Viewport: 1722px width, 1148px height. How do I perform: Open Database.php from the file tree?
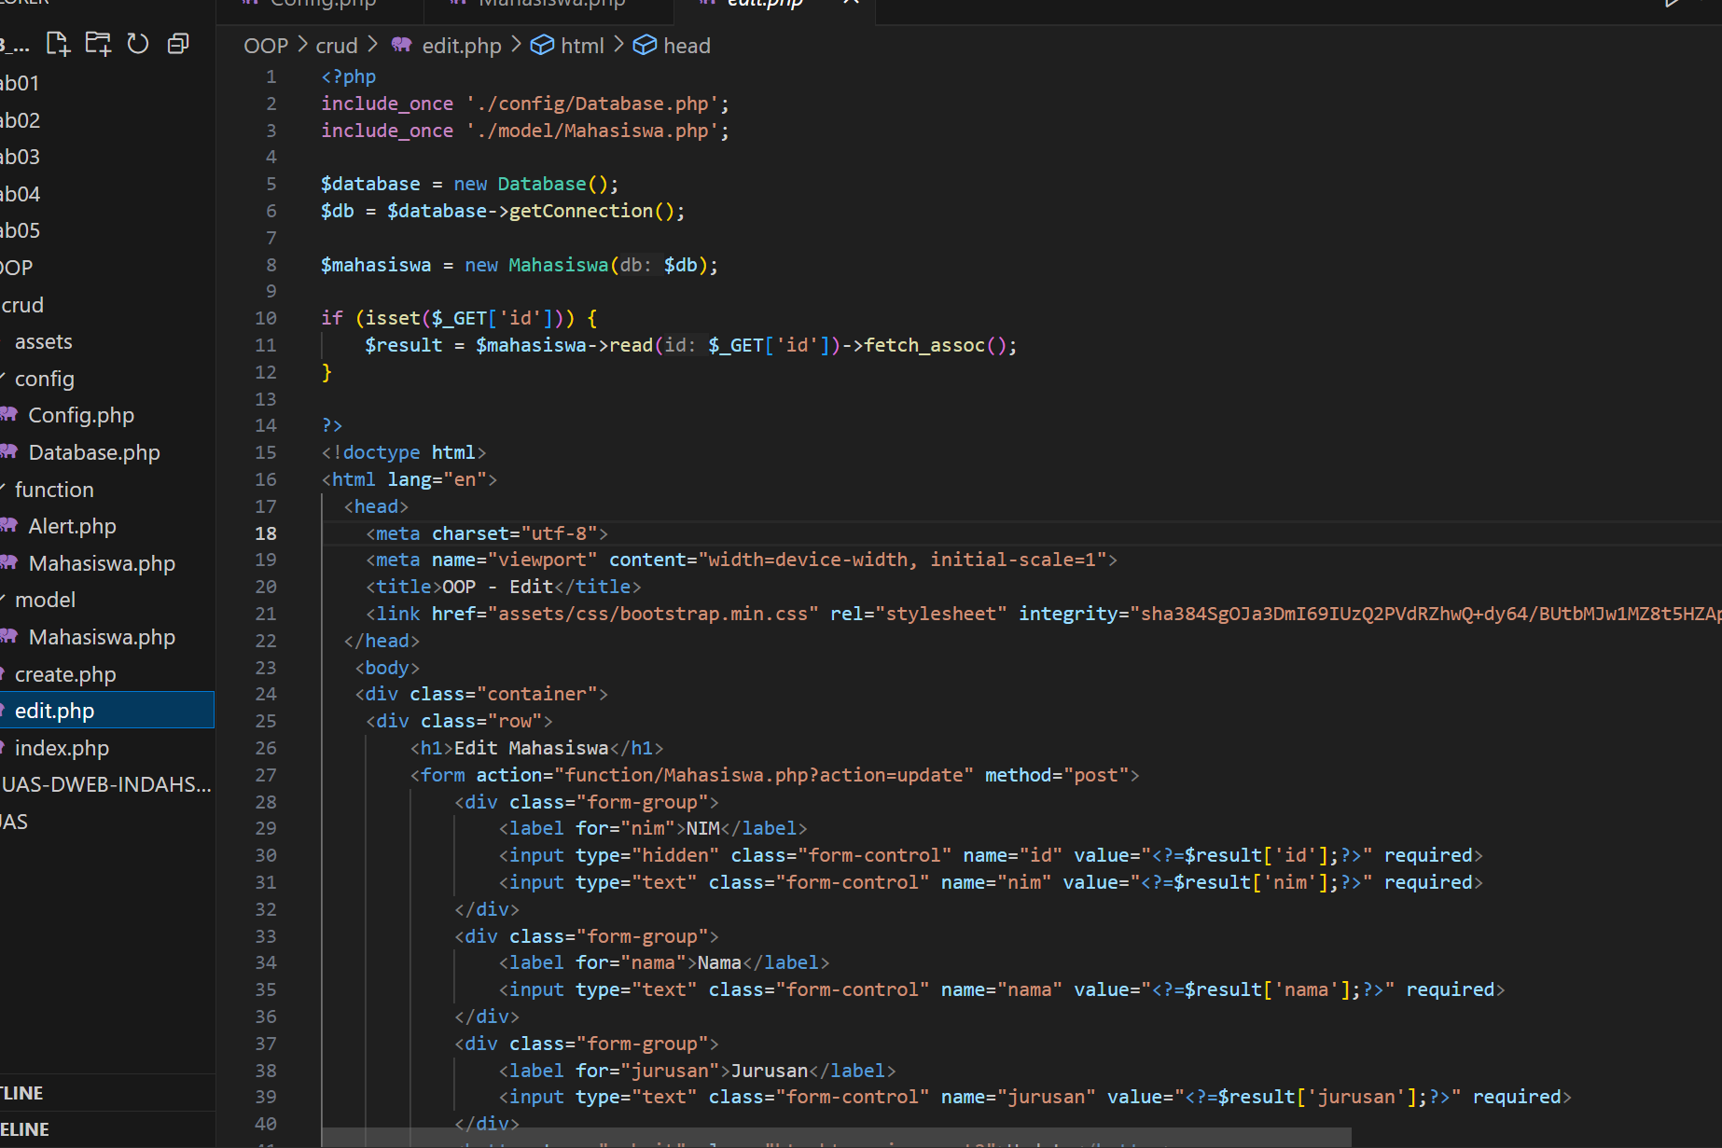94,453
